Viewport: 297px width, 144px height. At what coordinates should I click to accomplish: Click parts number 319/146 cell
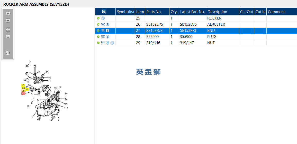[157, 43]
